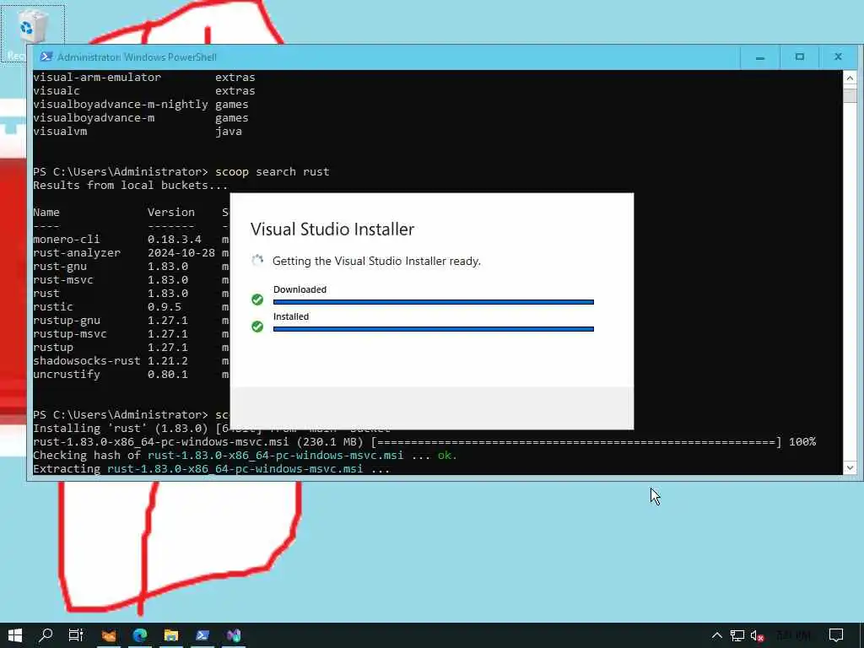The width and height of the screenshot is (864, 648).
Task: Open Task View on the taskbar
Action: (x=76, y=635)
